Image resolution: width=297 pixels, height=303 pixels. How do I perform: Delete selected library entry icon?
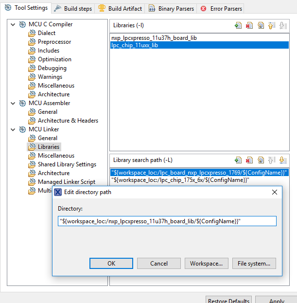click(249, 25)
